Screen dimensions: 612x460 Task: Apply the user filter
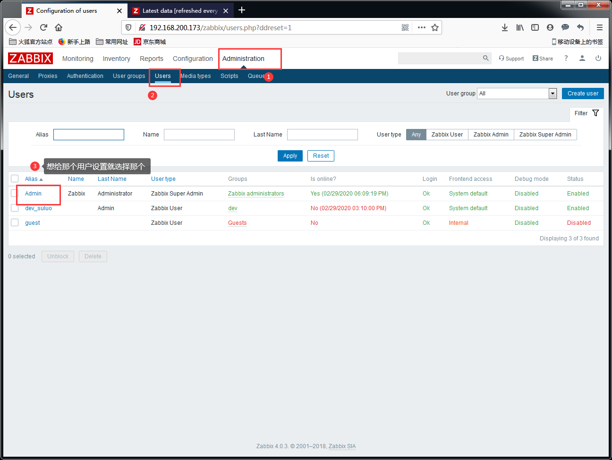click(x=290, y=156)
